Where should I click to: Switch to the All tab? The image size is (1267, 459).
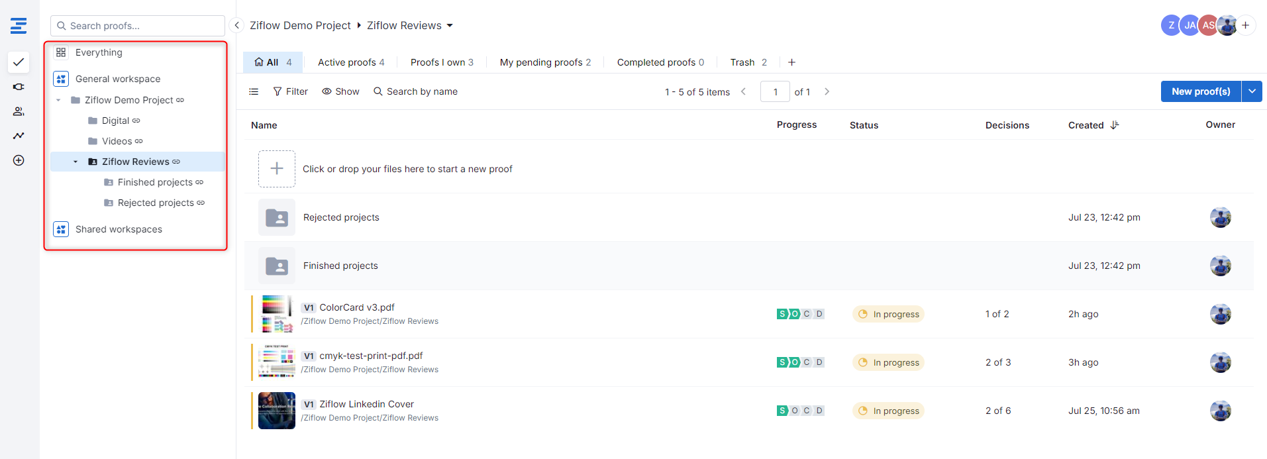click(x=273, y=62)
